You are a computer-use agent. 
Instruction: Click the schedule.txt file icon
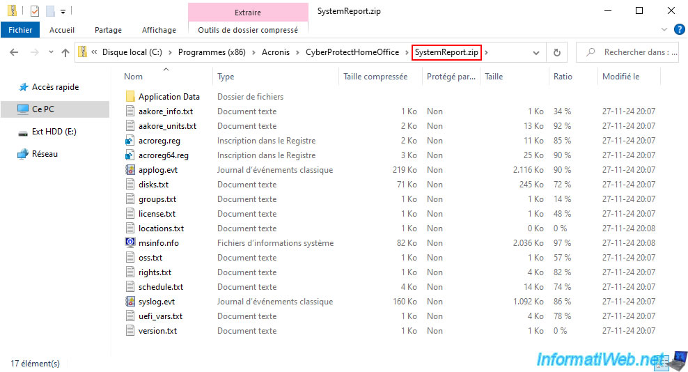130,287
